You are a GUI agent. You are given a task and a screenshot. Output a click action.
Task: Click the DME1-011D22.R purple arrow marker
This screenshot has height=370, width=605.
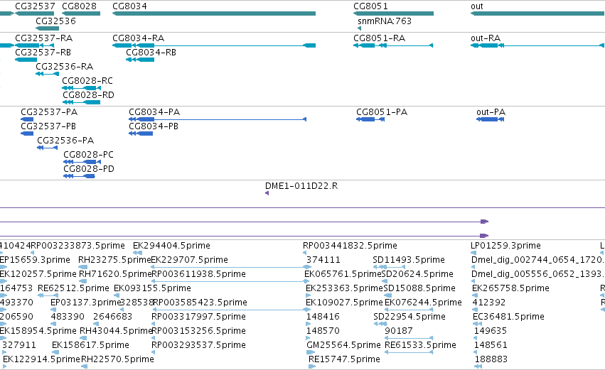[x=267, y=193]
